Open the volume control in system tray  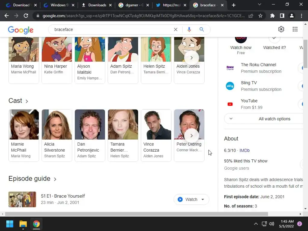pos(272,224)
